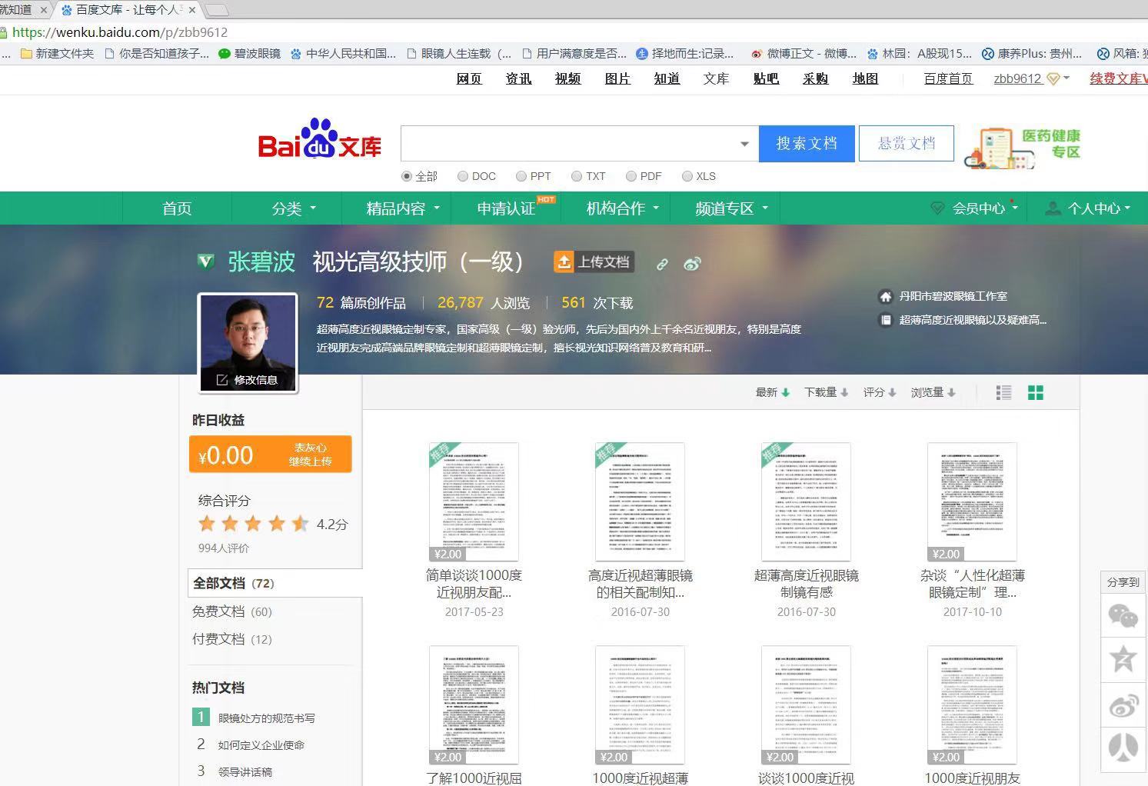
Task: Click the 上传文档 button
Action: tap(594, 262)
